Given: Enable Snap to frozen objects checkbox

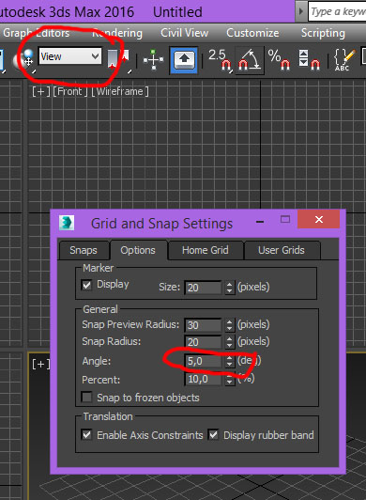Looking at the screenshot, I should pos(86,398).
